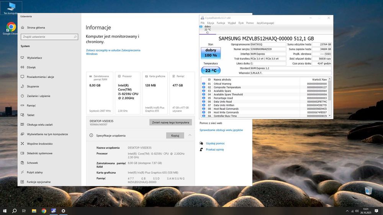Open Task View from the taskbar
This screenshot has height=215, width=383.
[x=24, y=211]
